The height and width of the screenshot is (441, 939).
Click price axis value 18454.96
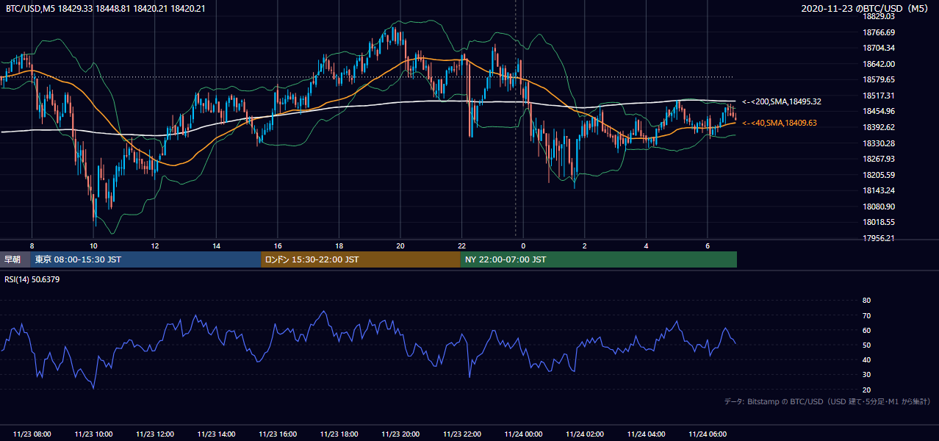coord(879,112)
